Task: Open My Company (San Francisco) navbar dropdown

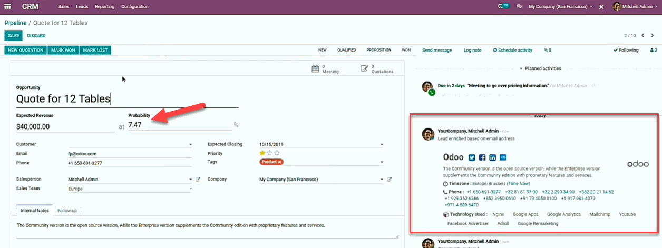Action: [x=560, y=7]
